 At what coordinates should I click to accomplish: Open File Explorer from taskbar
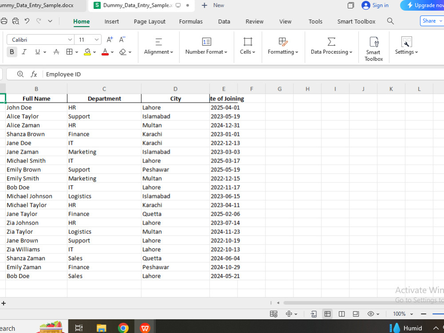[101, 328]
